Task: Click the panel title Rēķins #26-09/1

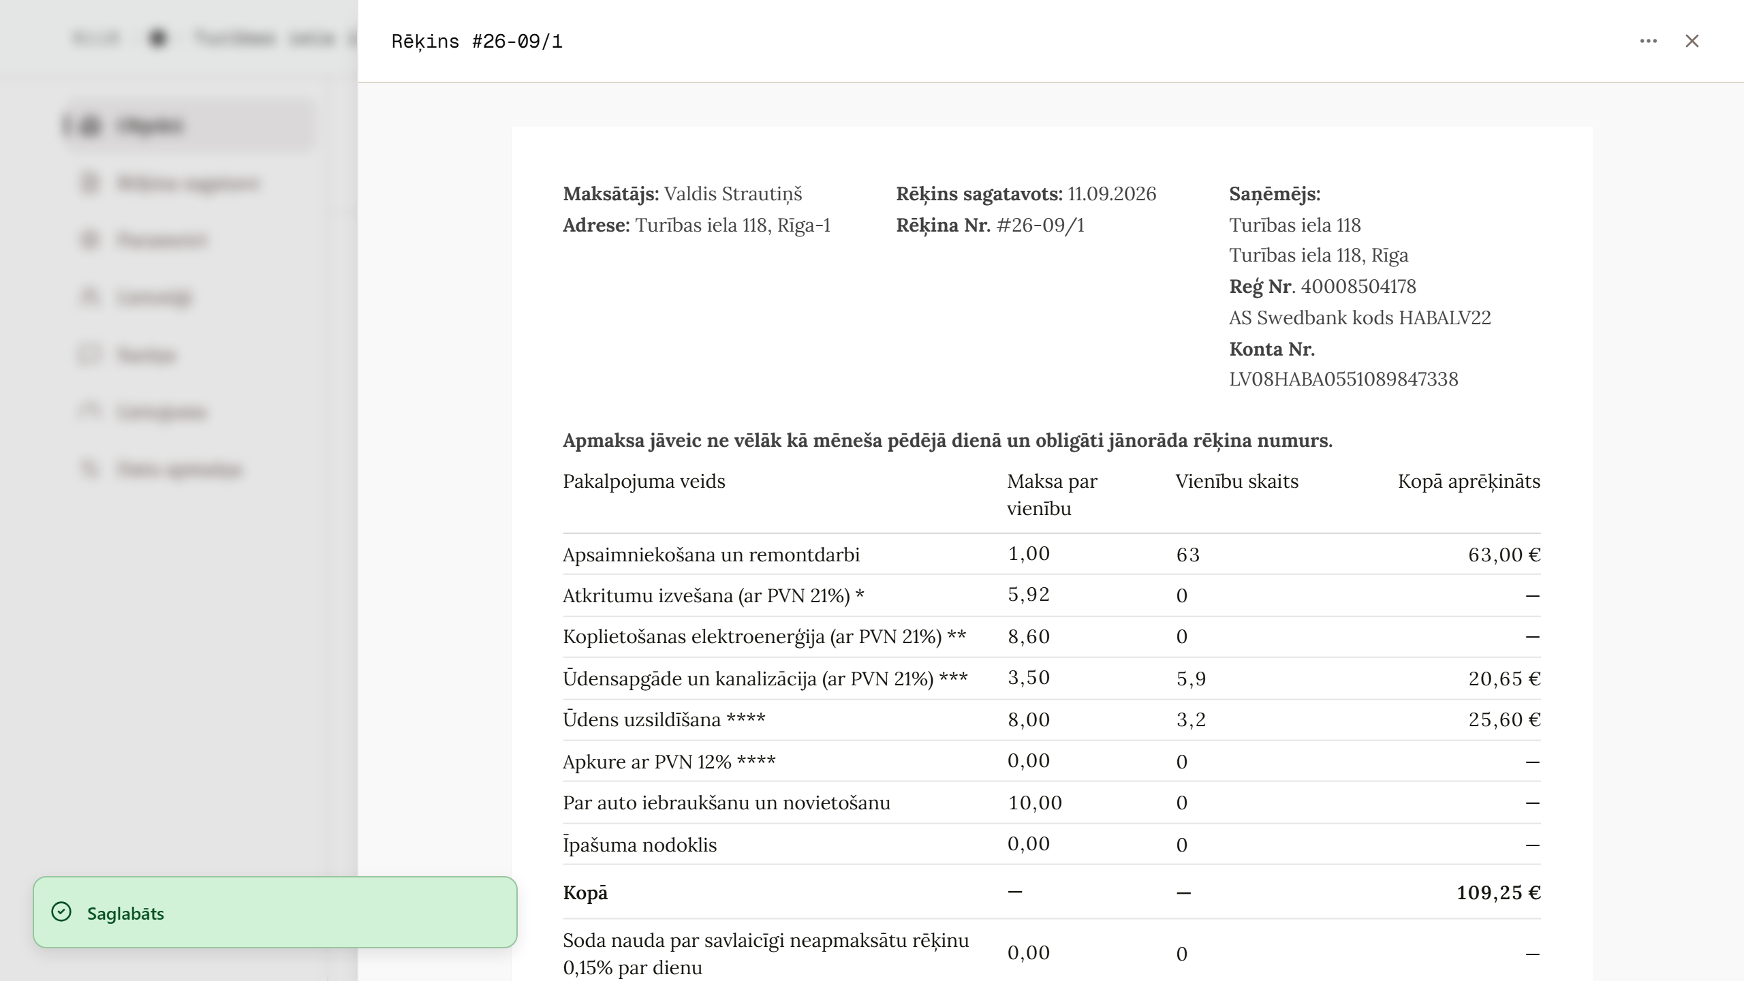Action: point(477,42)
